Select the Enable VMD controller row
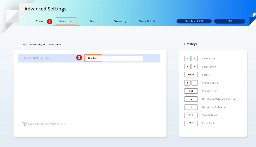Image resolution: width=256 pixels, height=147 pixels. coord(89,58)
